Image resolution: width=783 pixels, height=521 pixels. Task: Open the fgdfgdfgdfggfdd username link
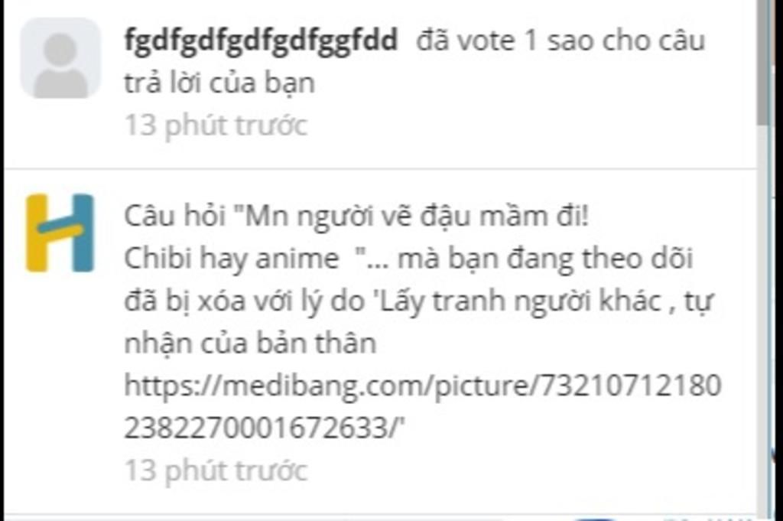click(261, 41)
